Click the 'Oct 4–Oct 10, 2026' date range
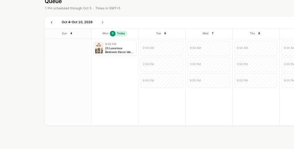Screen dimensions: 294x149 [x=77, y=22]
